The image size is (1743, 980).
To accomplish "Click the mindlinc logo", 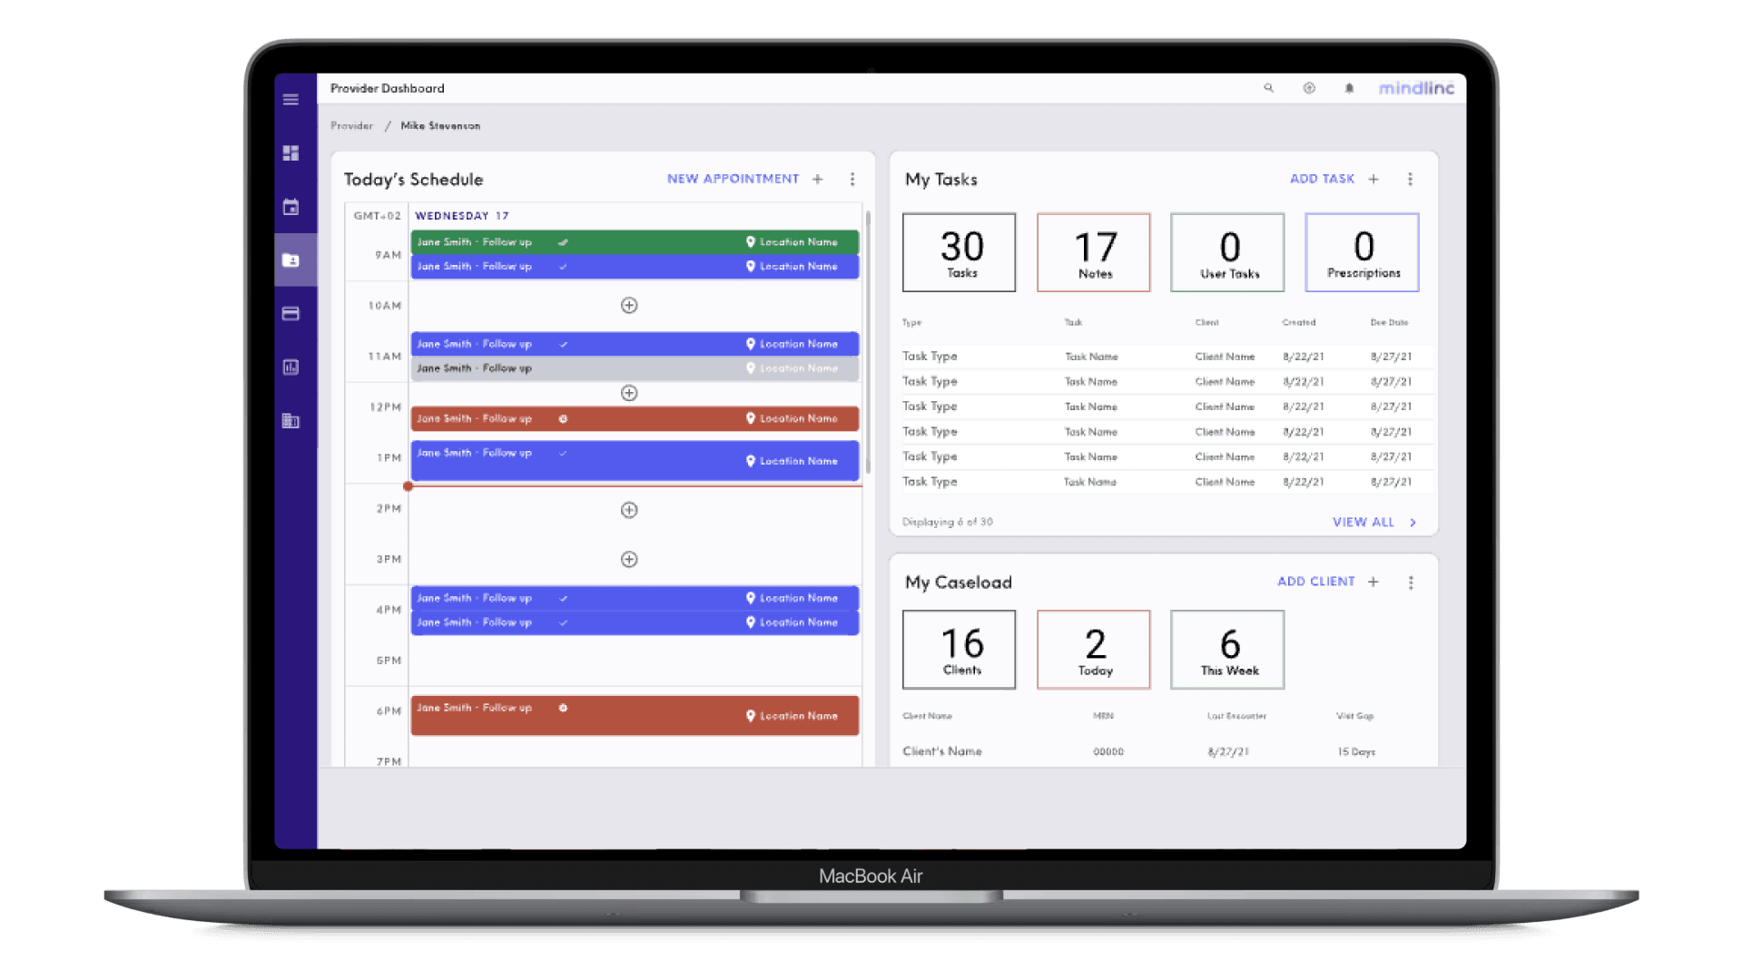I will 1416,88.
